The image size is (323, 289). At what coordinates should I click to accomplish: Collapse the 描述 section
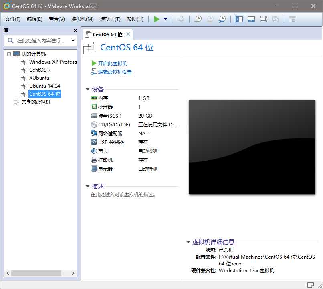click(87, 187)
